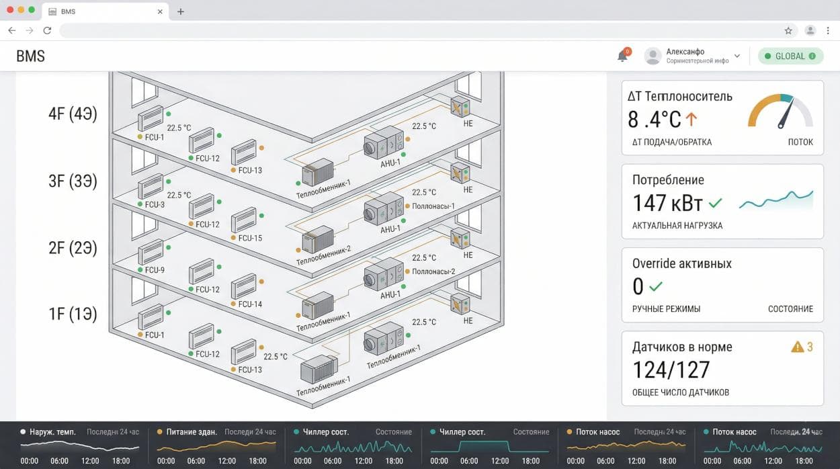Click the BMS browser tab
The width and height of the screenshot is (840, 469).
(x=105, y=11)
